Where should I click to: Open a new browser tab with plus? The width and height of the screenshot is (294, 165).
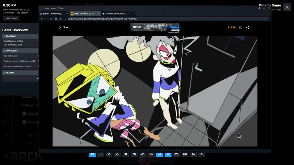click(x=134, y=14)
